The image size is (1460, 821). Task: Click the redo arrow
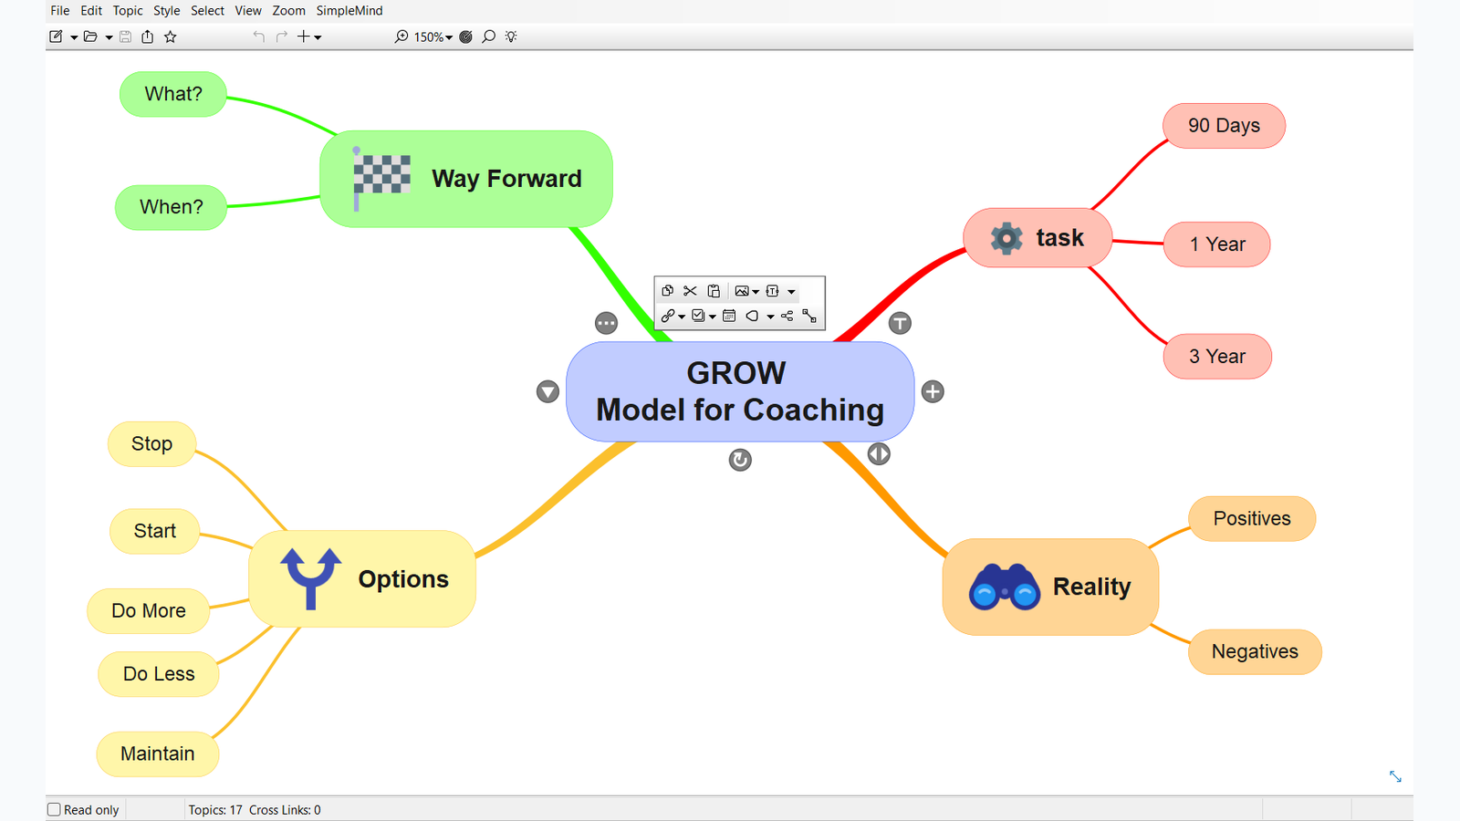pyautogui.click(x=282, y=36)
